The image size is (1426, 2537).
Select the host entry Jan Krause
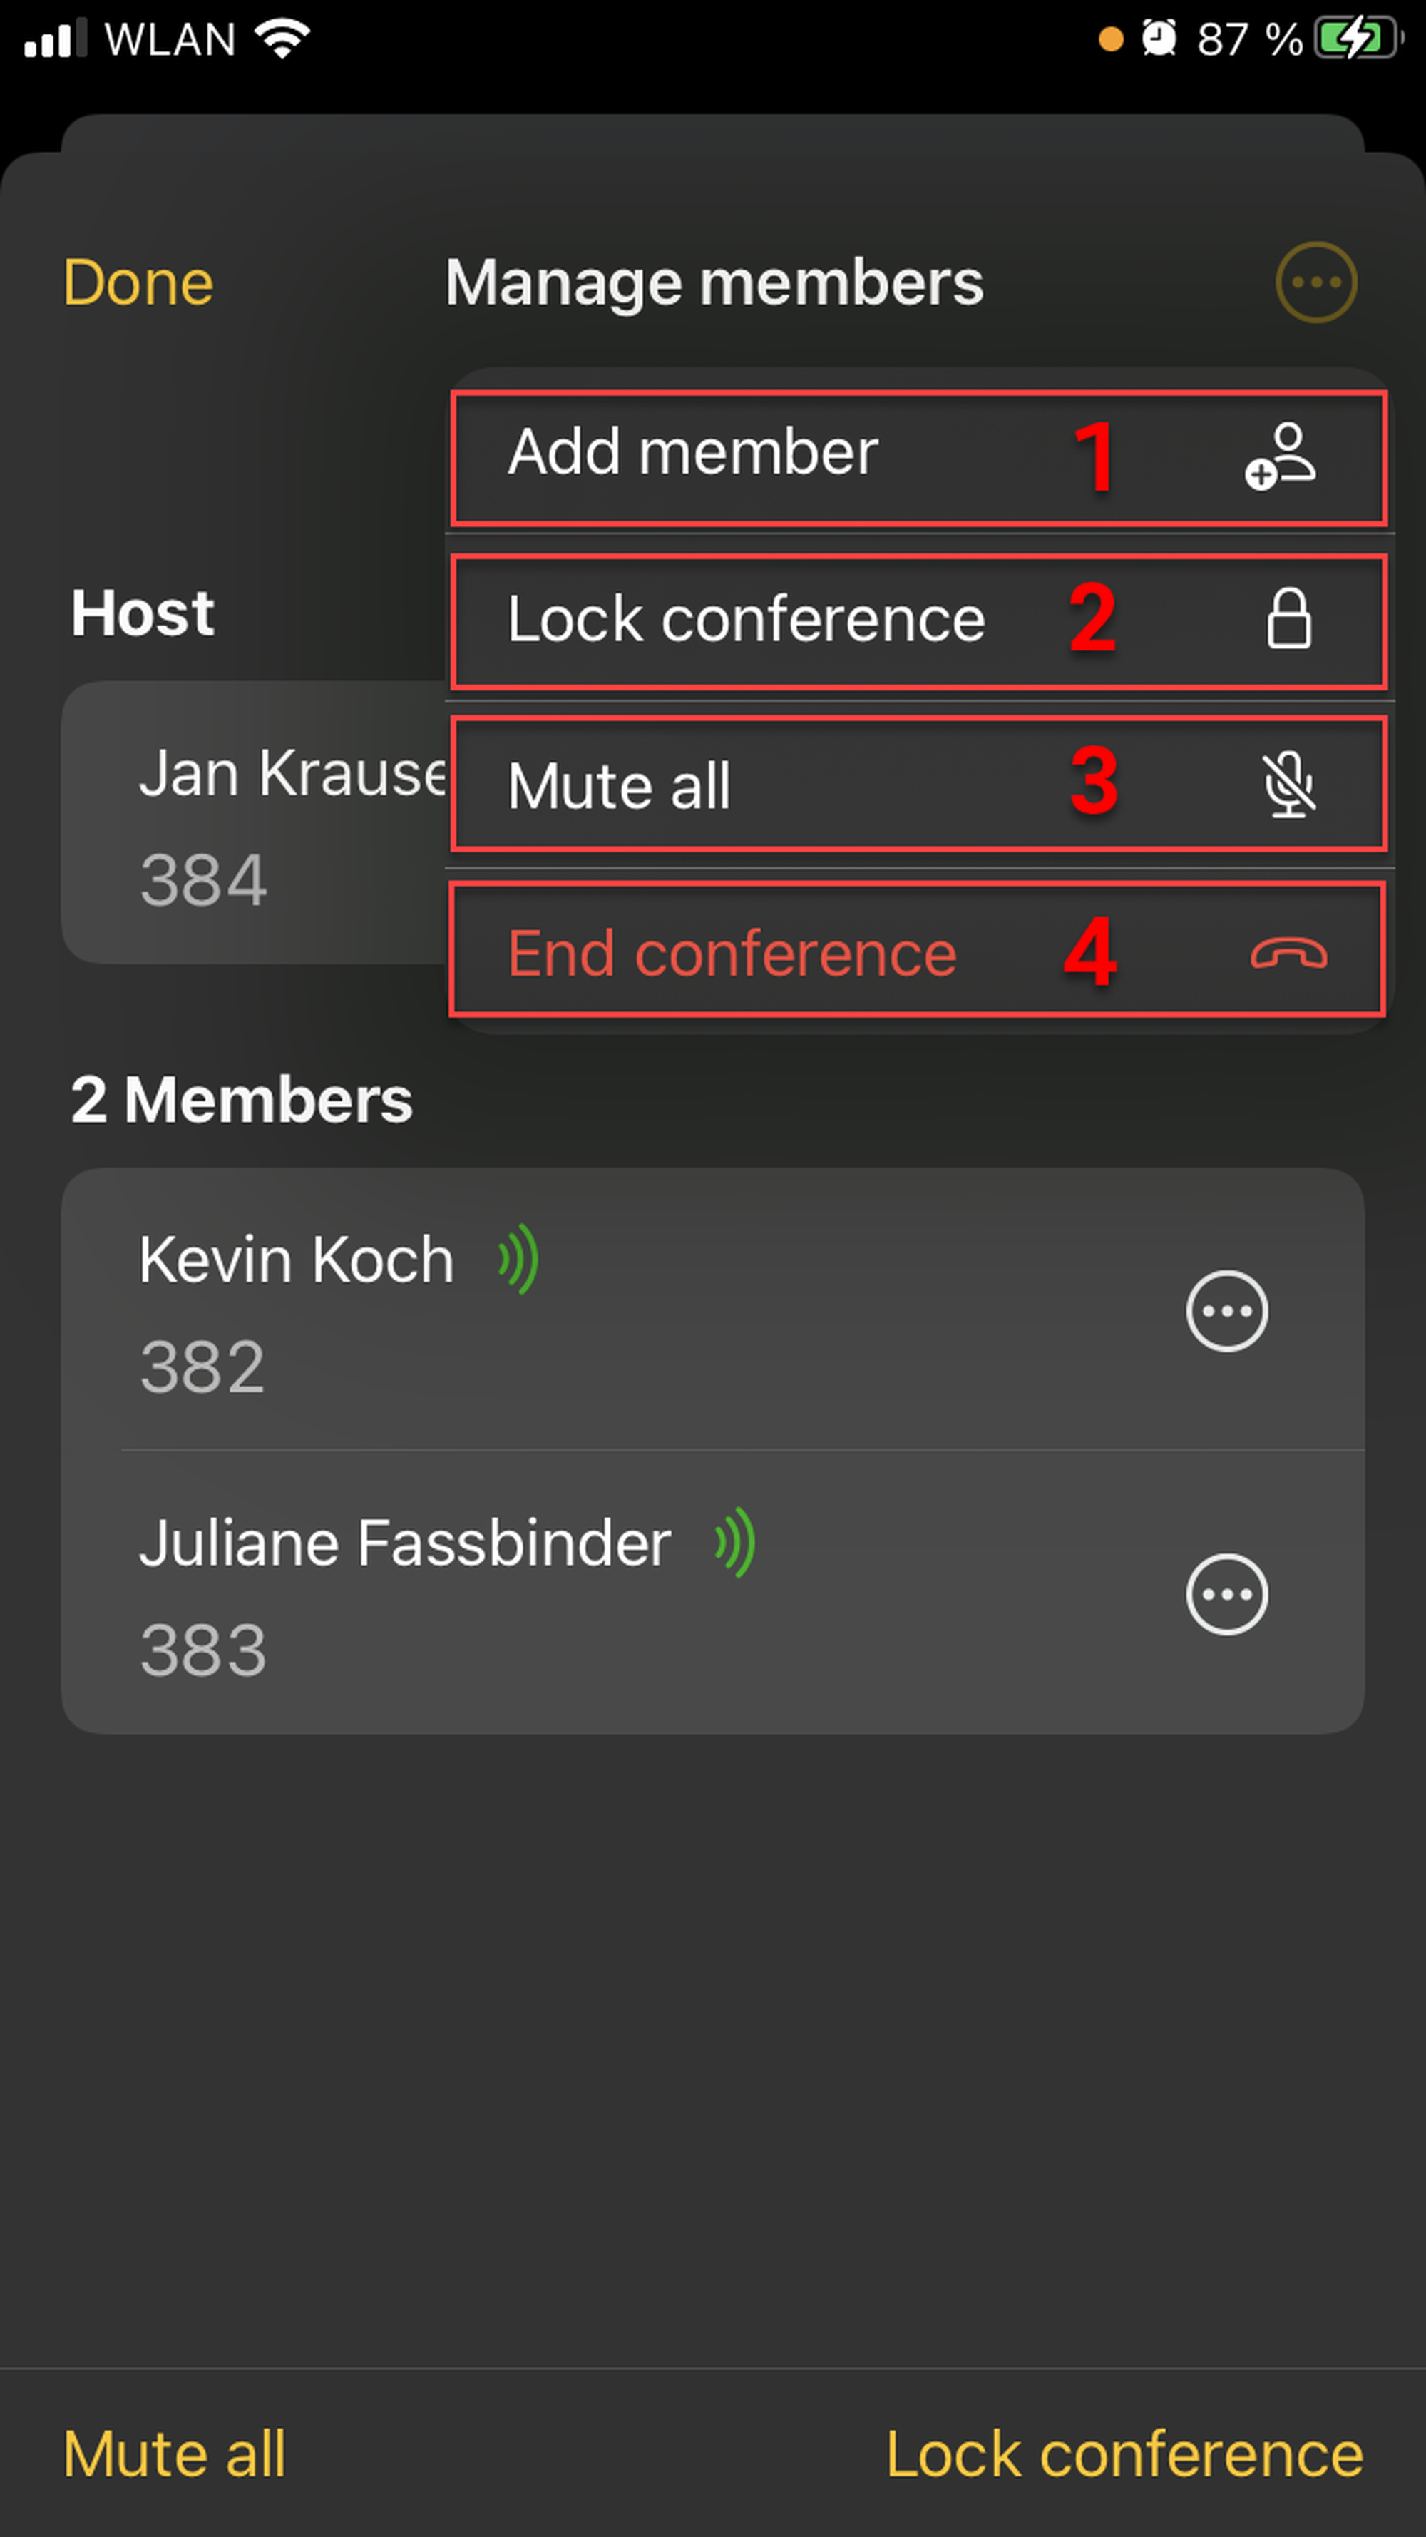tap(254, 822)
